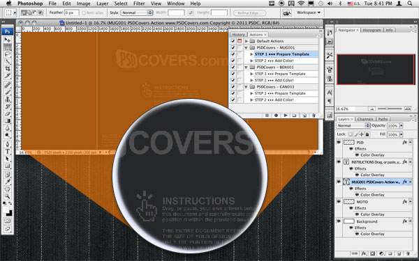Open the Window menu
Screen dimensions: 419x261
[x=175, y=3]
